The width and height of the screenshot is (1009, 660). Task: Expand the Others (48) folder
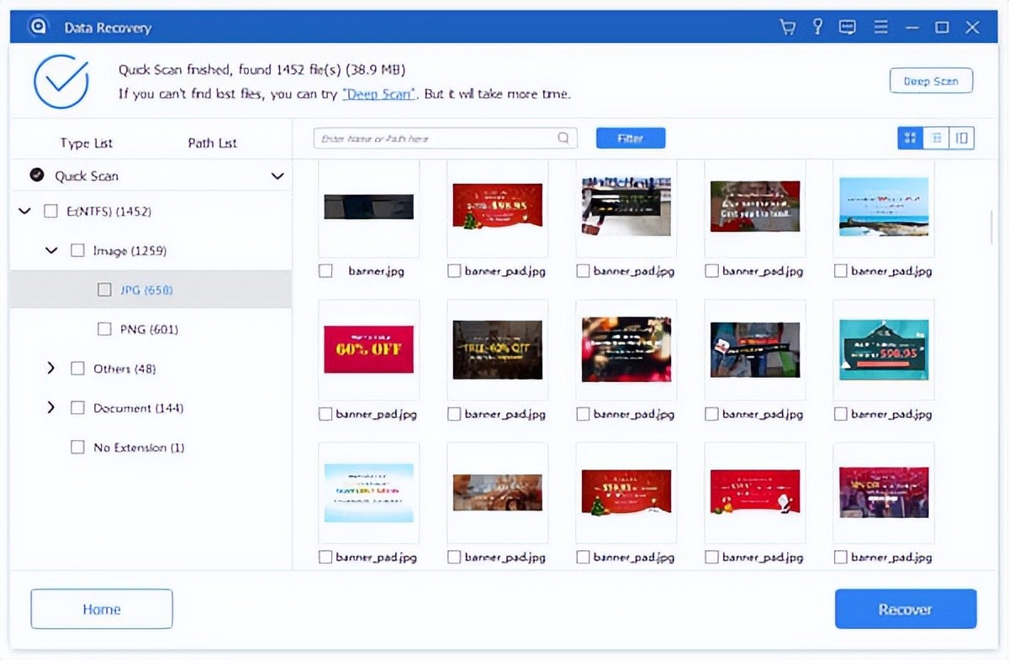[x=50, y=369]
